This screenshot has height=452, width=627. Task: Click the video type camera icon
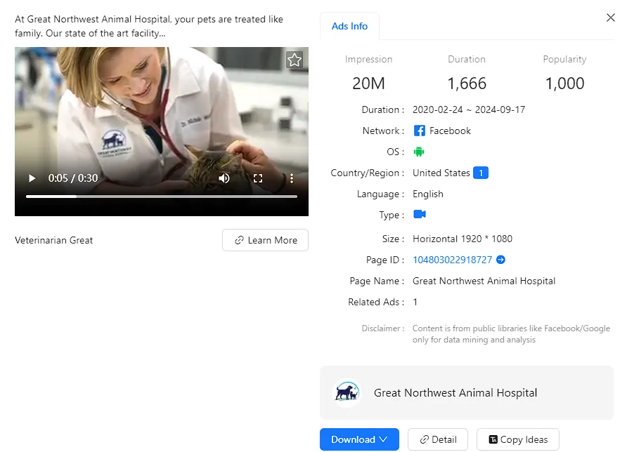click(x=419, y=215)
